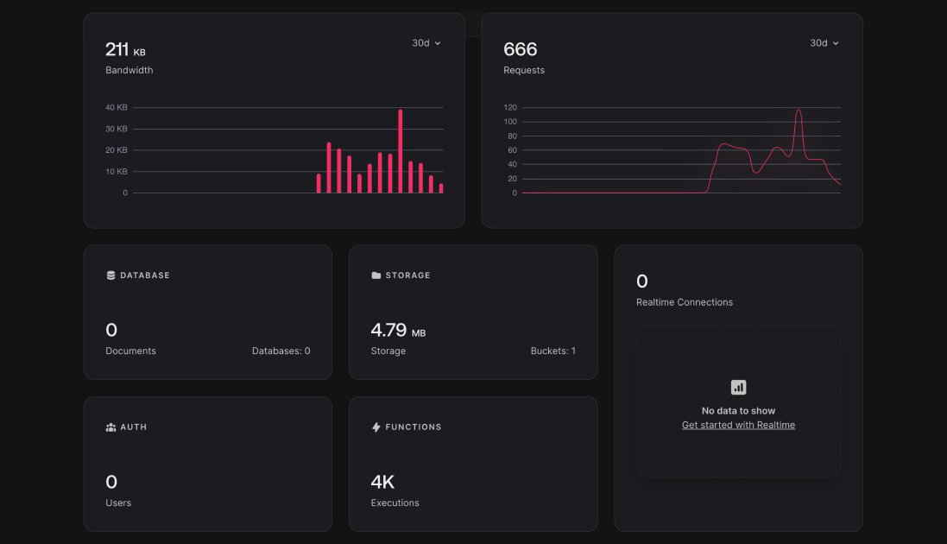
Task: Open the Bandwidth 30d period dropdown
Action: tap(426, 43)
